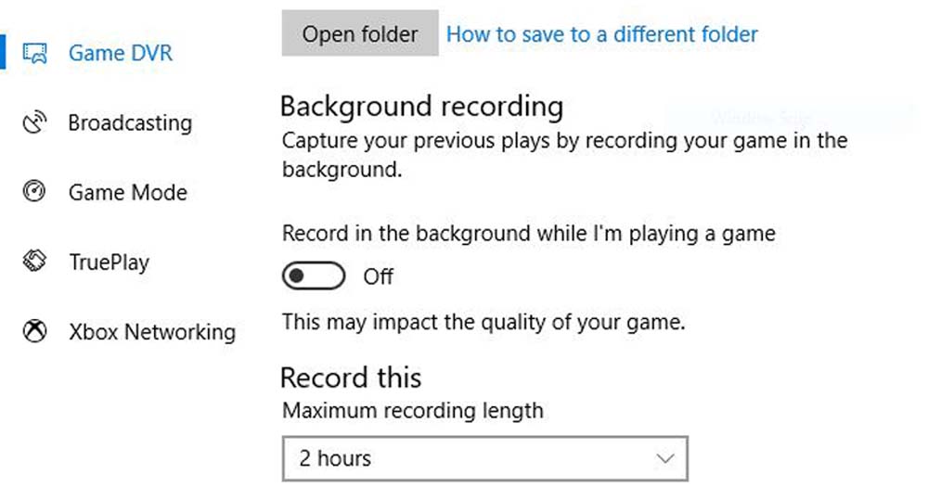Open the Game DVR settings page
The height and width of the screenshot is (487, 928).
pyautogui.click(x=120, y=53)
